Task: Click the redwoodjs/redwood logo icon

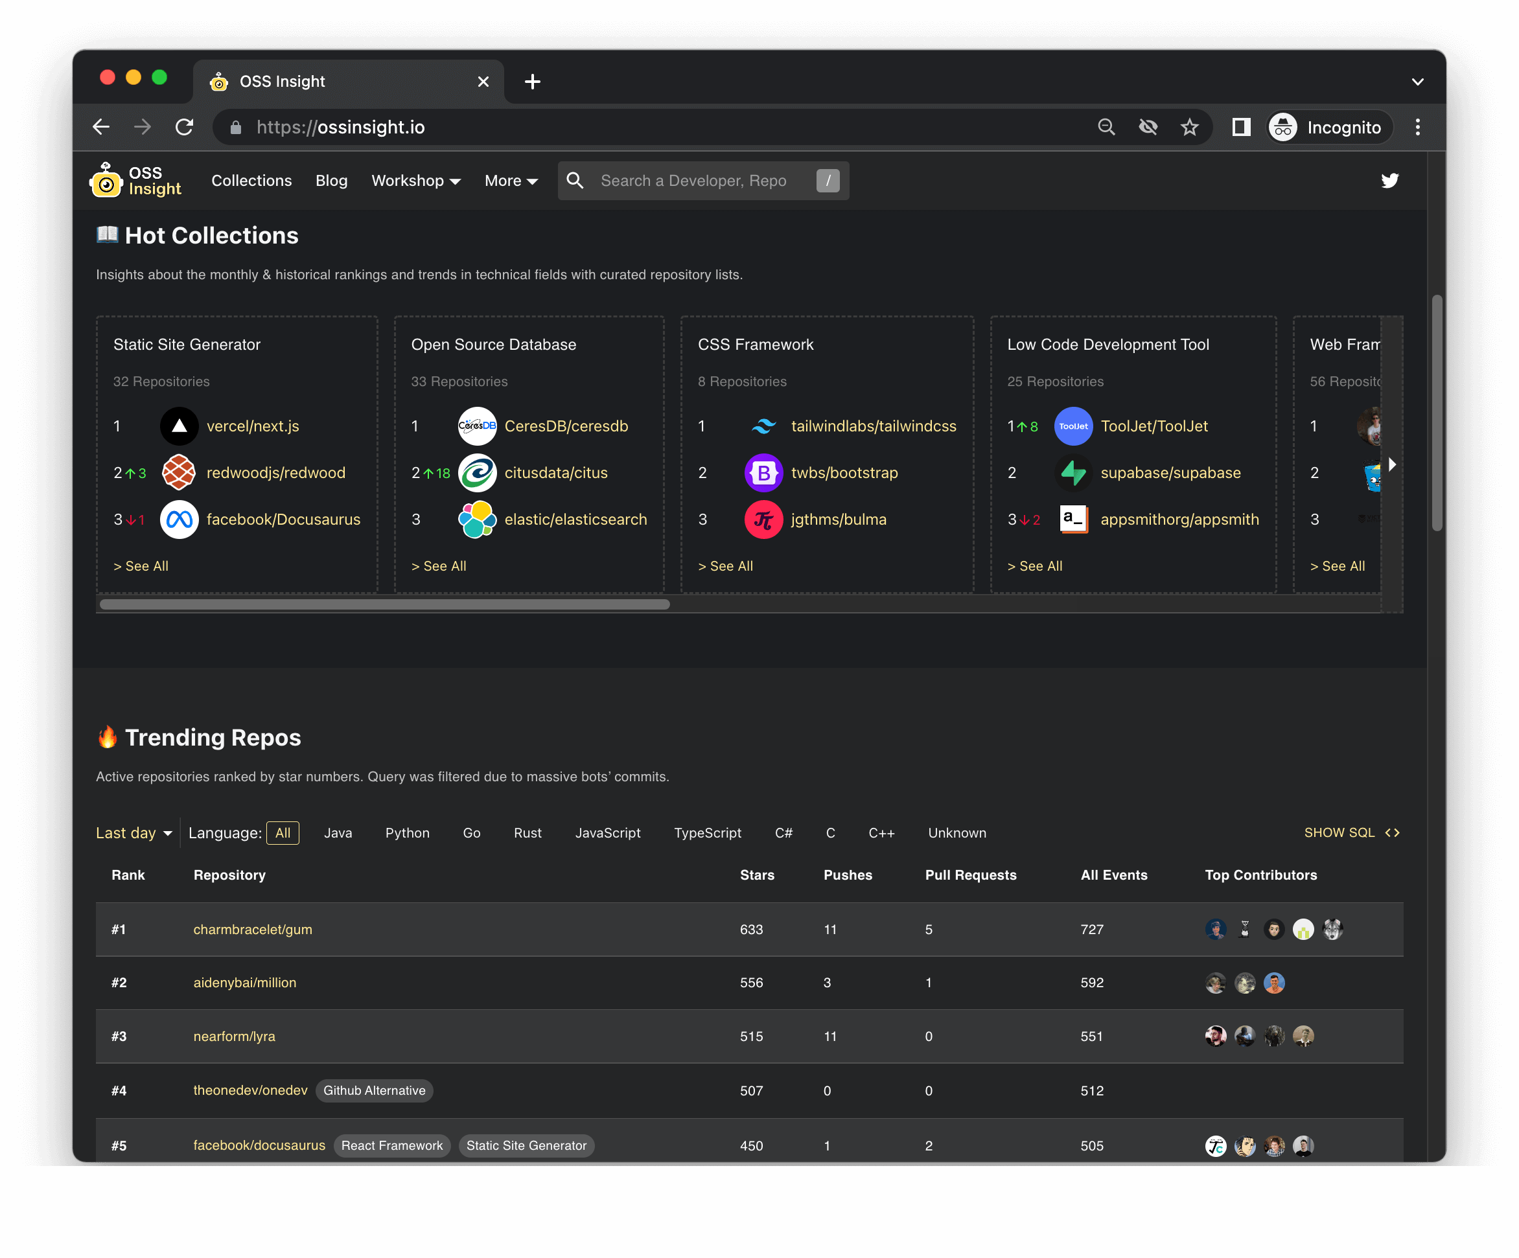Action: 180,473
